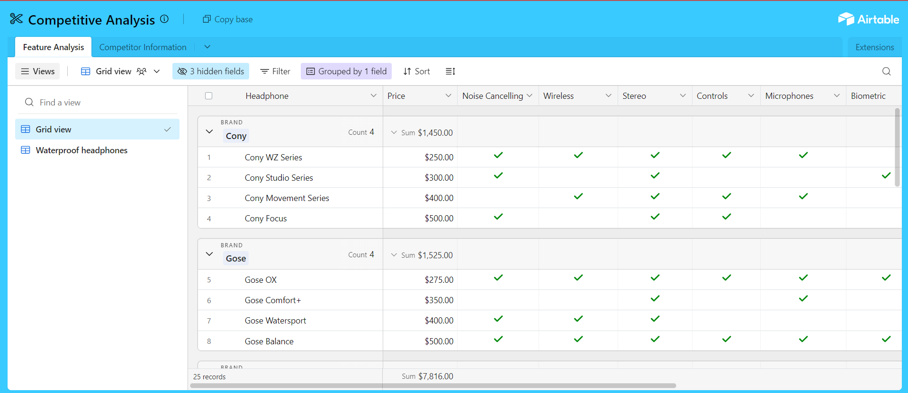Open Headphone column dropdown arrow
908x393 pixels.
[373, 96]
